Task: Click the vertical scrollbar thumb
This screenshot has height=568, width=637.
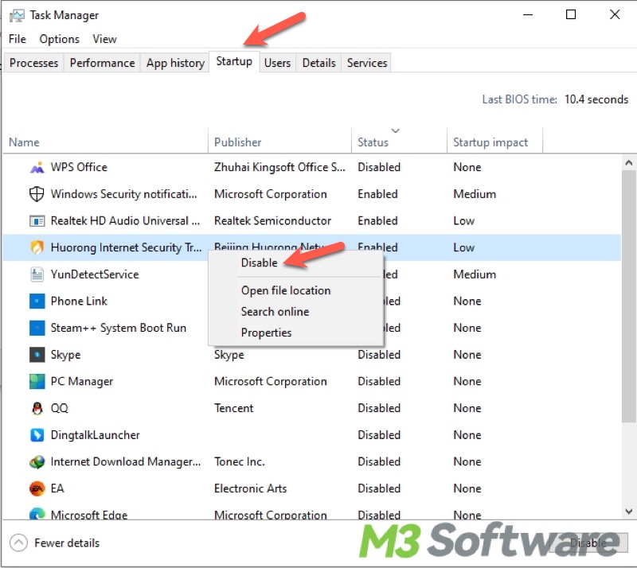Action: [x=628, y=297]
